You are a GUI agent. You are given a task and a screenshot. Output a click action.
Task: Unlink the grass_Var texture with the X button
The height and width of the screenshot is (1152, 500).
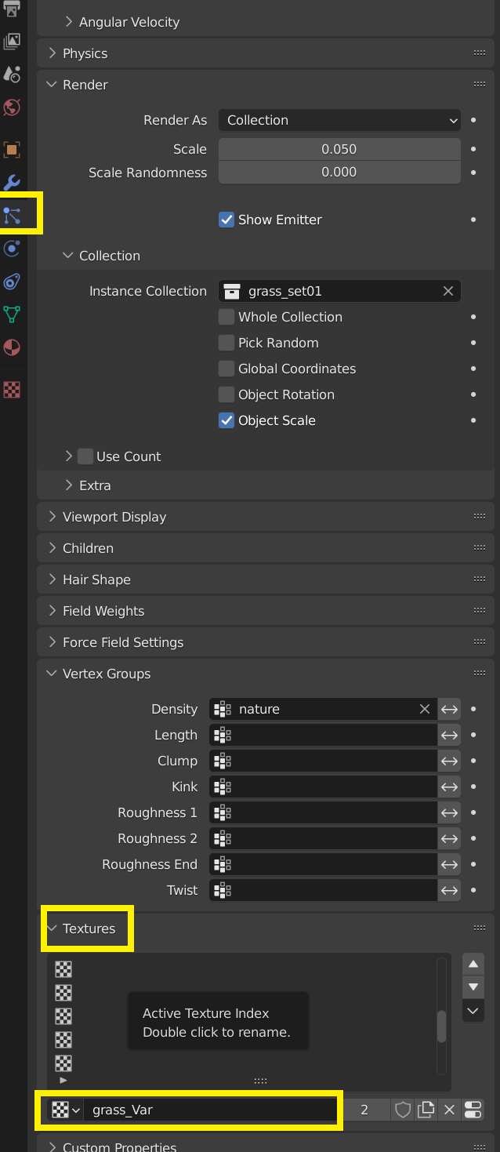(449, 1110)
